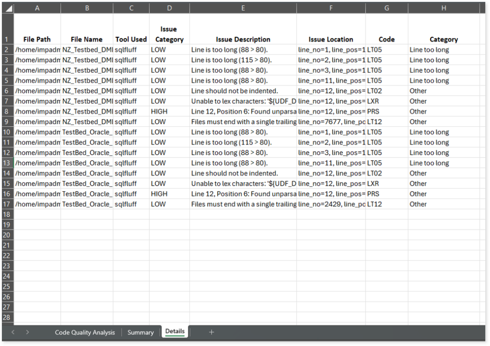Click the Line should not be indented cell in row 14

(x=243, y=173)
